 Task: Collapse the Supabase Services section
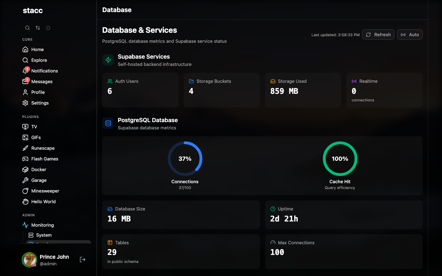[144, 57]
